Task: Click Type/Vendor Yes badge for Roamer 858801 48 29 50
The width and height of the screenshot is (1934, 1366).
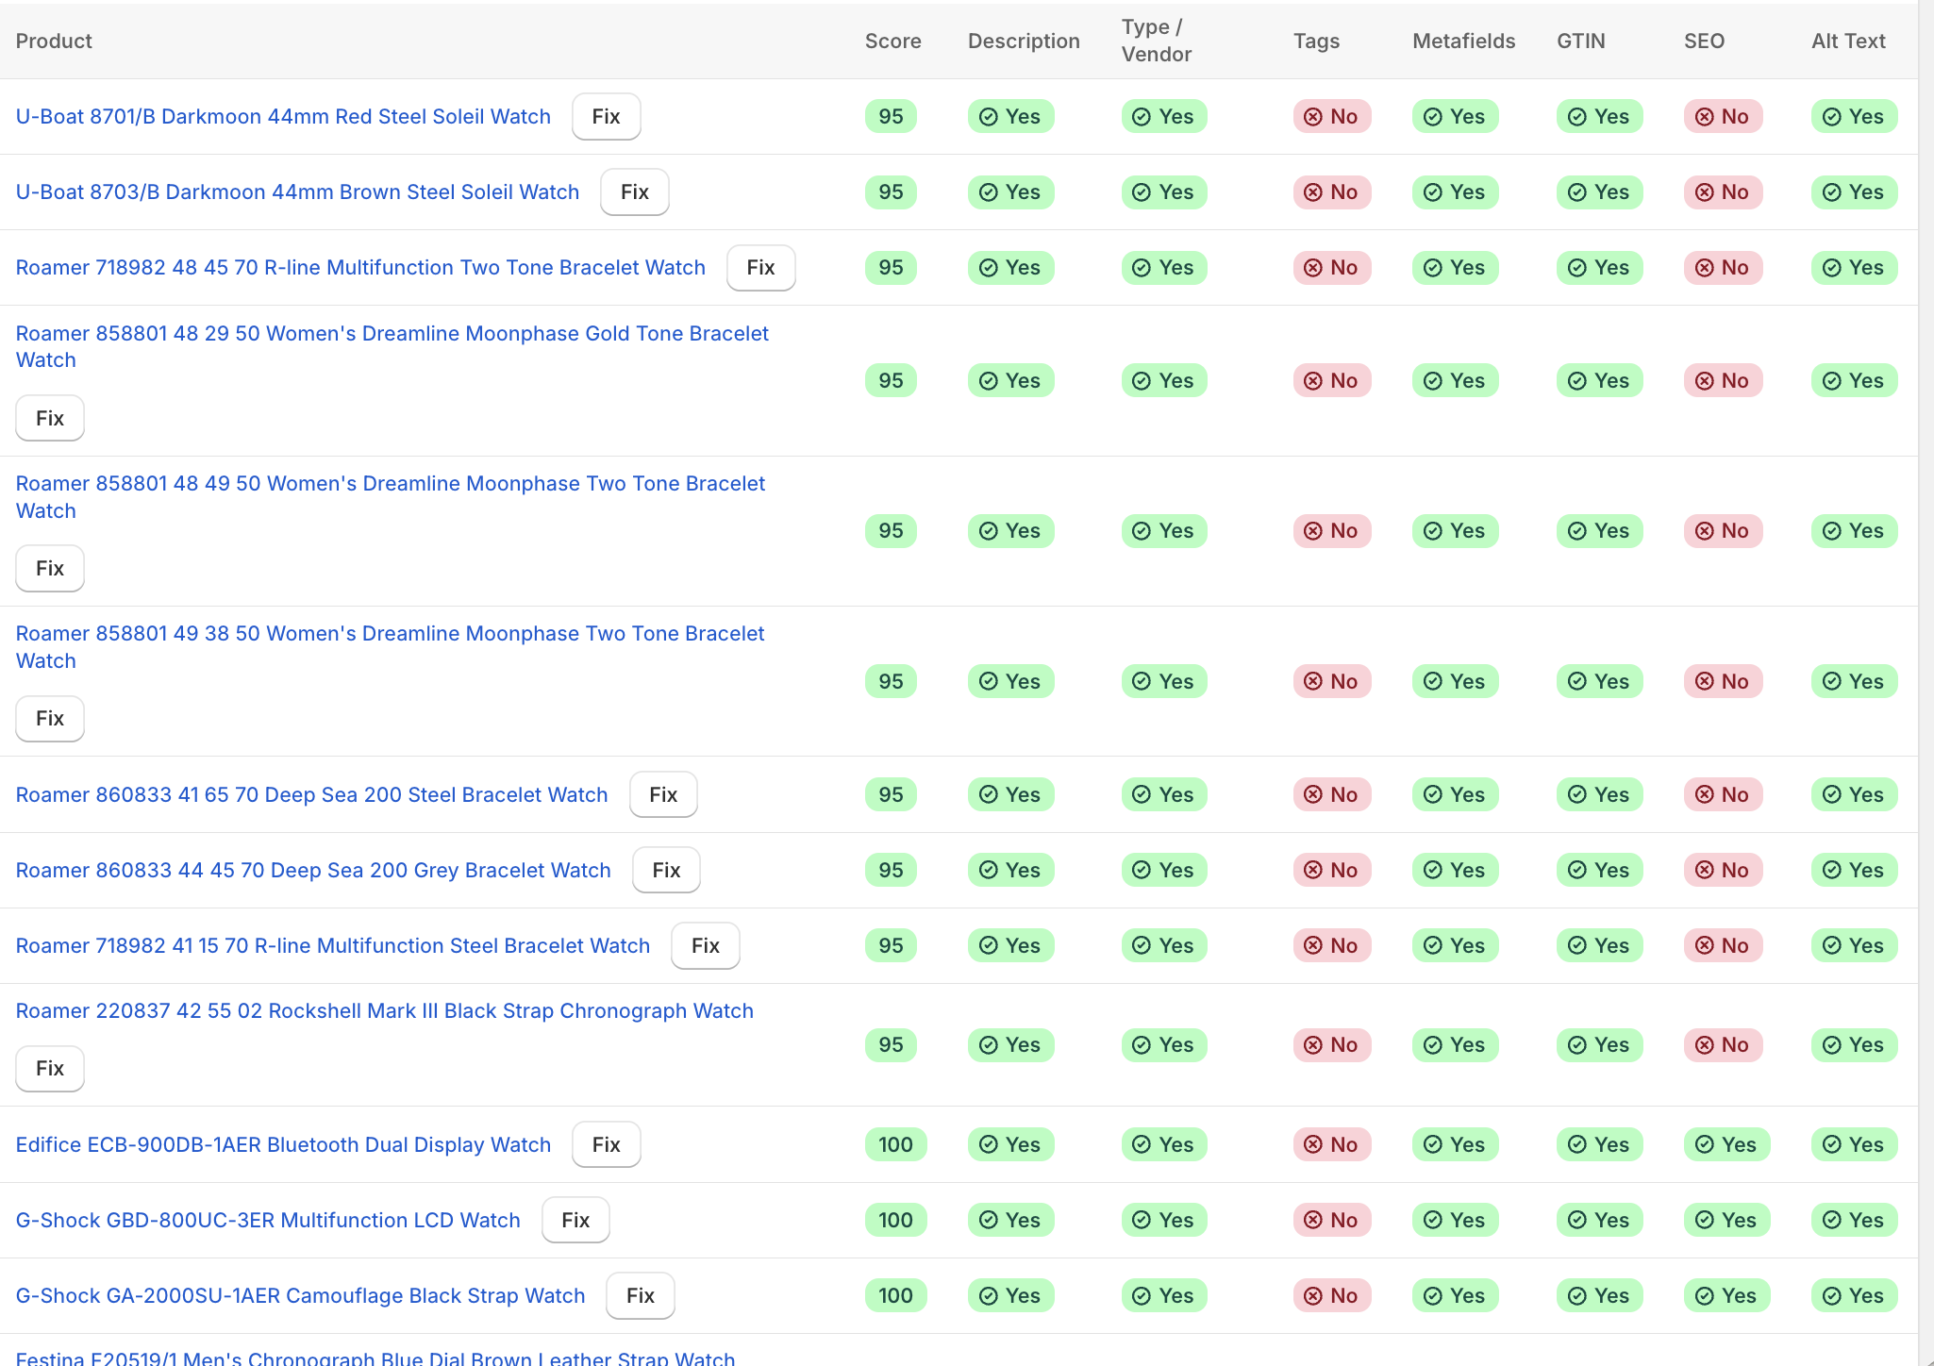Action: pos(1164,380)
